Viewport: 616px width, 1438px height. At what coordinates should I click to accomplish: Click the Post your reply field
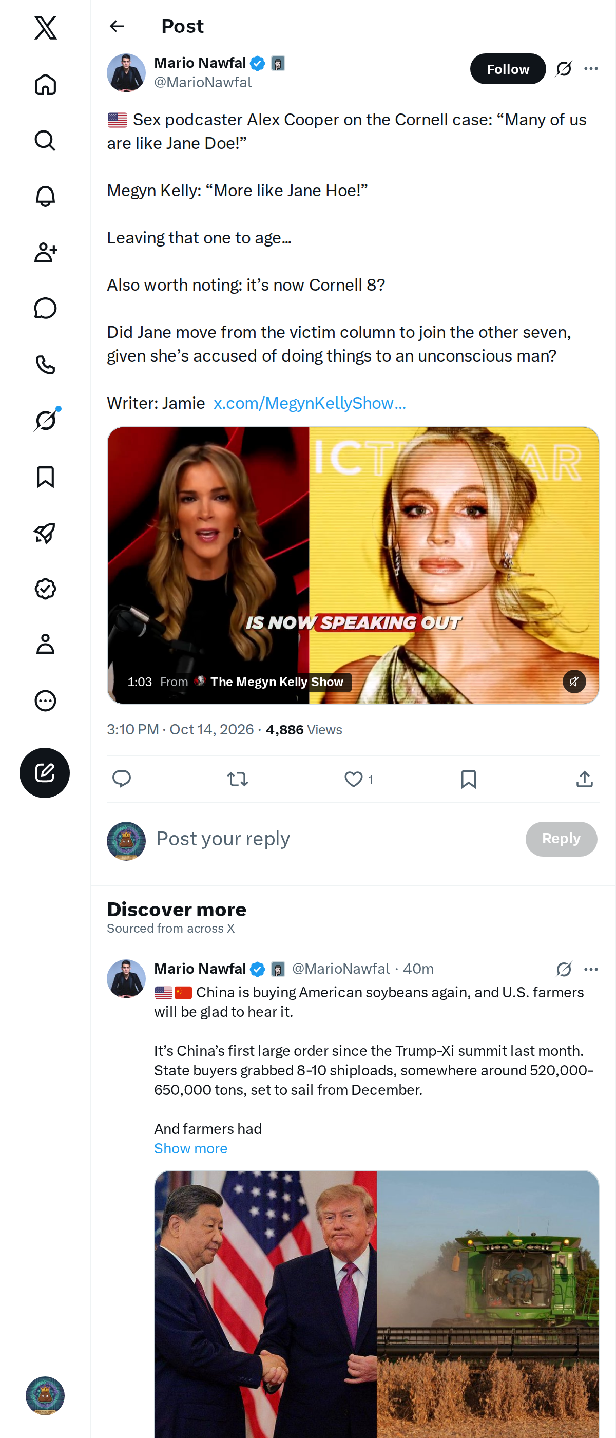335,839
